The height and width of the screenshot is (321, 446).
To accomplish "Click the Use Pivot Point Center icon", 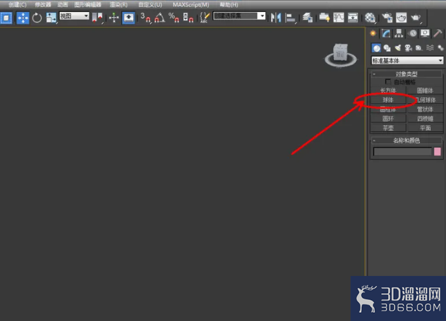I will click(97, 17).
